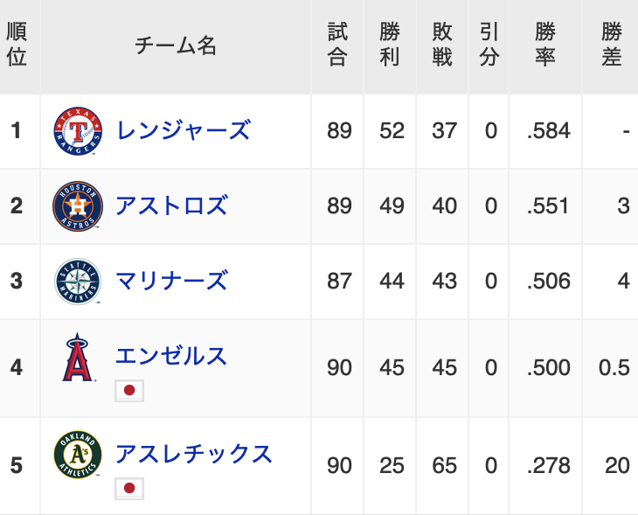Click the Japan flag under アスレチックス

click(129, 488)
